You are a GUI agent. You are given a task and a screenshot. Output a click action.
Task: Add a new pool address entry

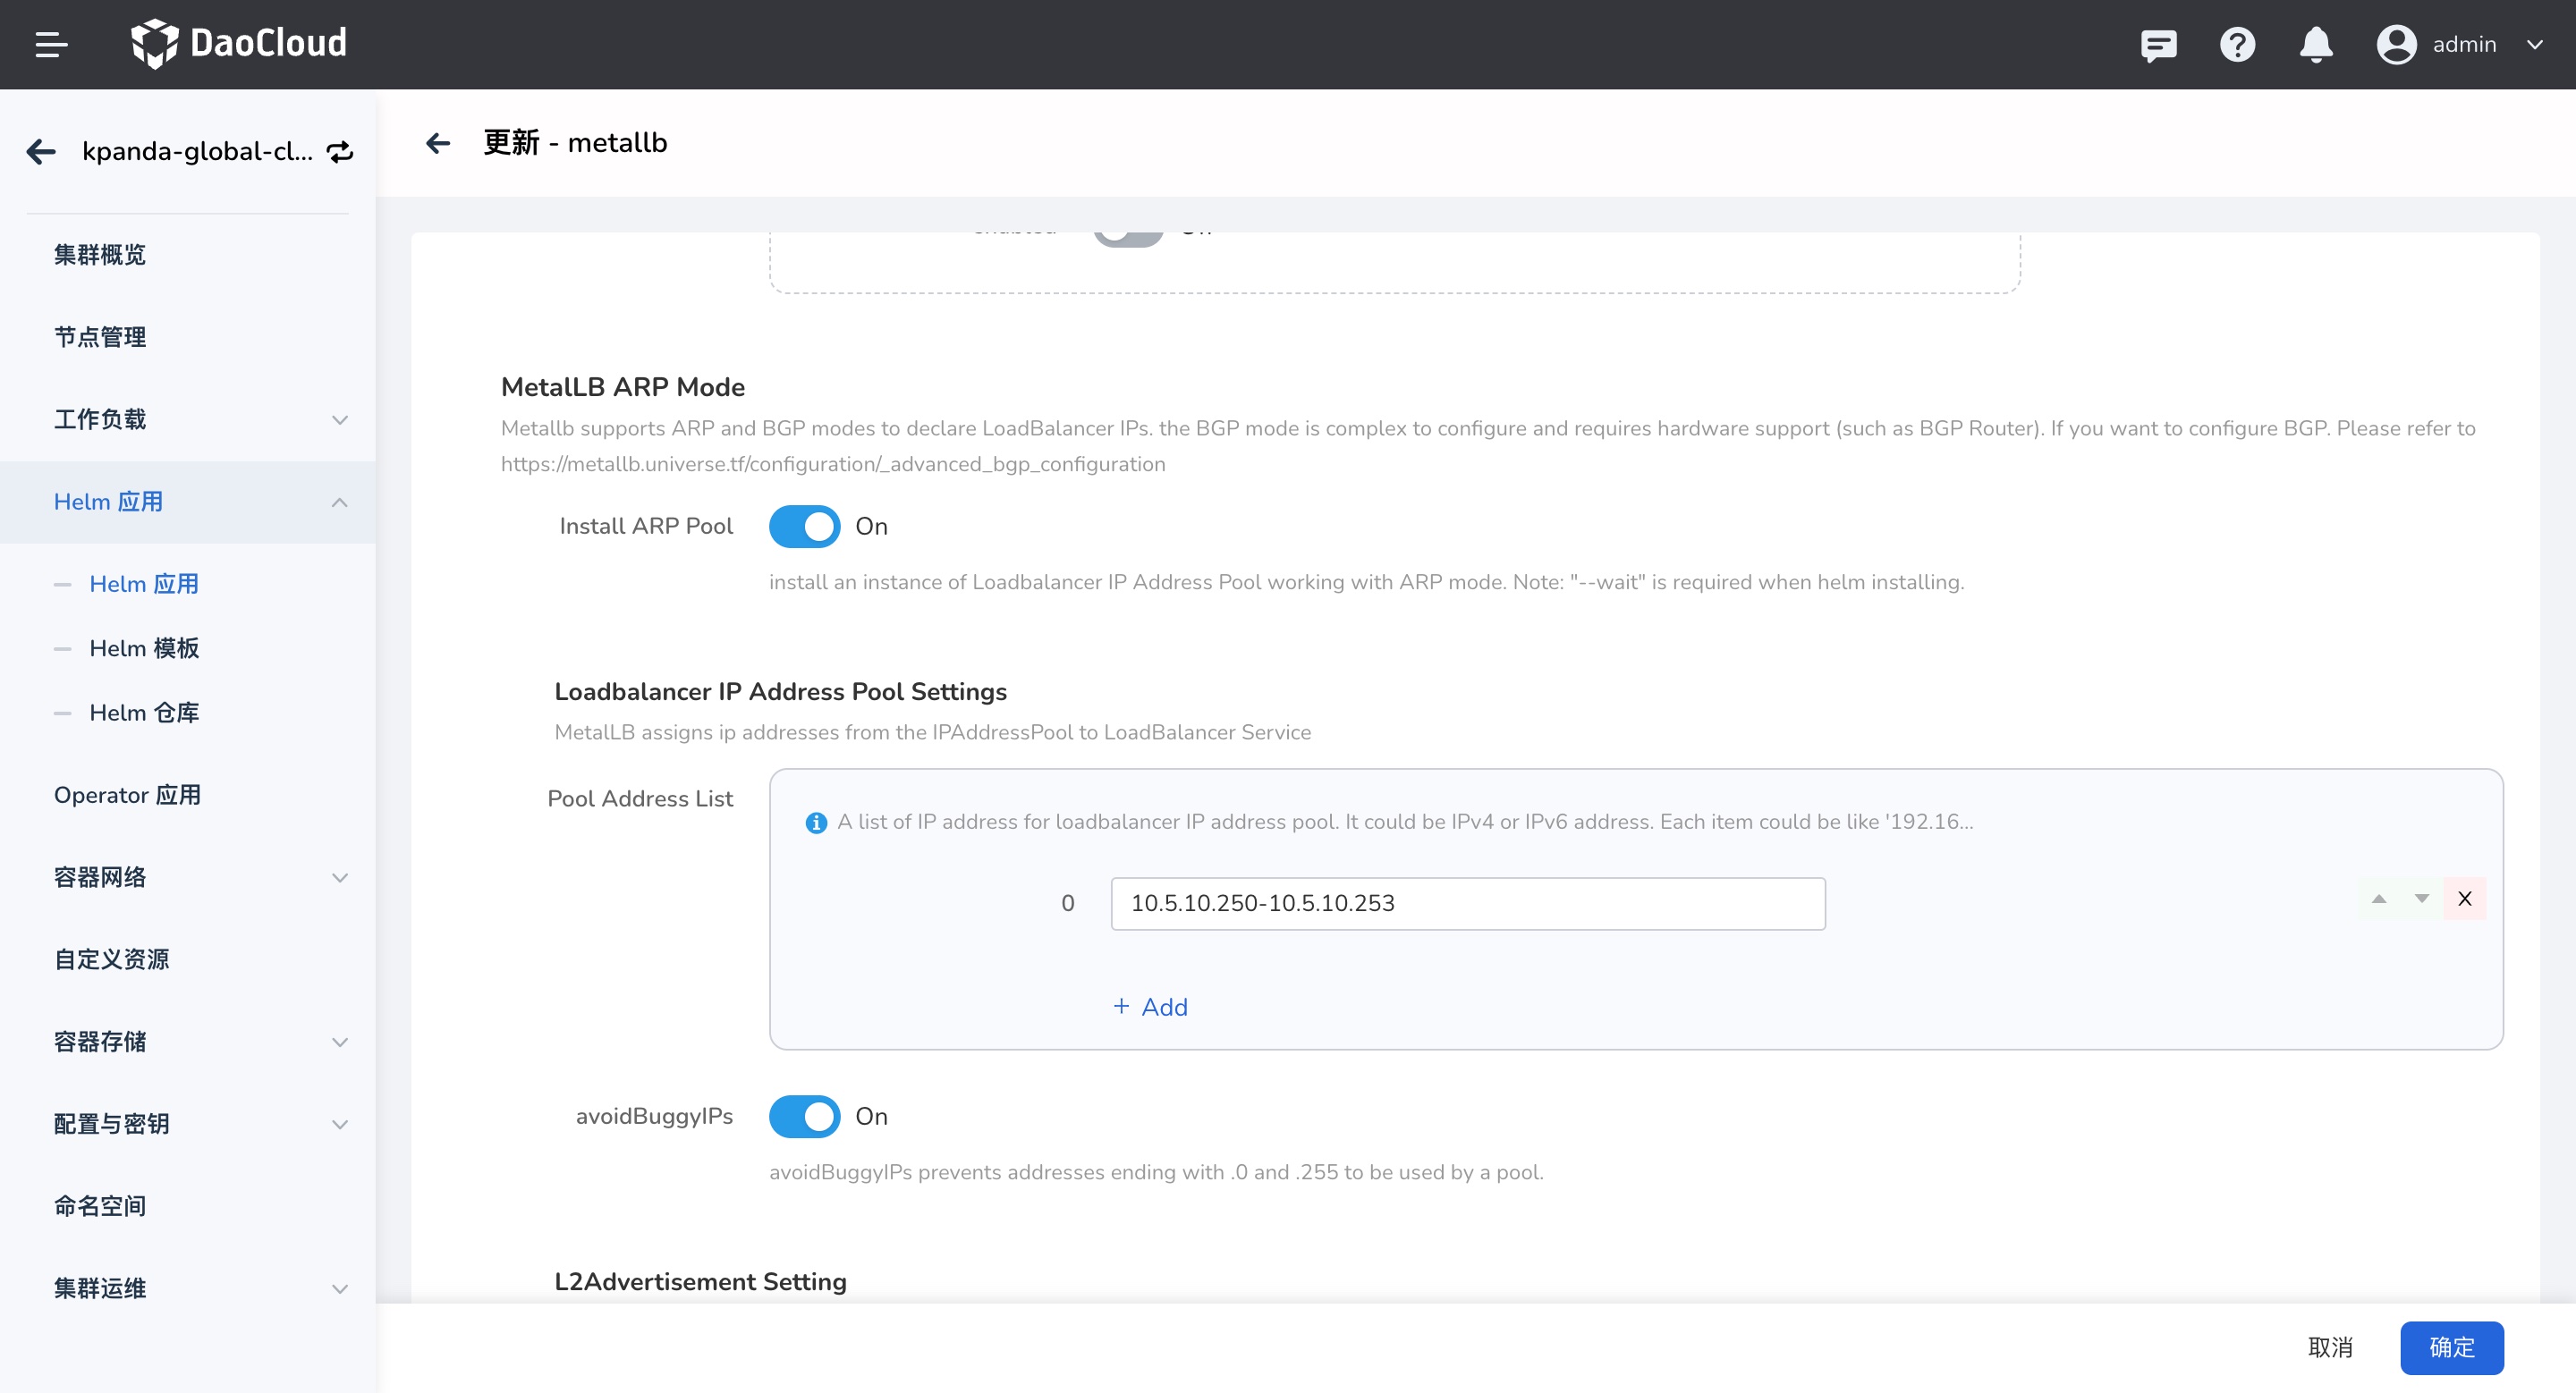click(x=1151, y=1008)
